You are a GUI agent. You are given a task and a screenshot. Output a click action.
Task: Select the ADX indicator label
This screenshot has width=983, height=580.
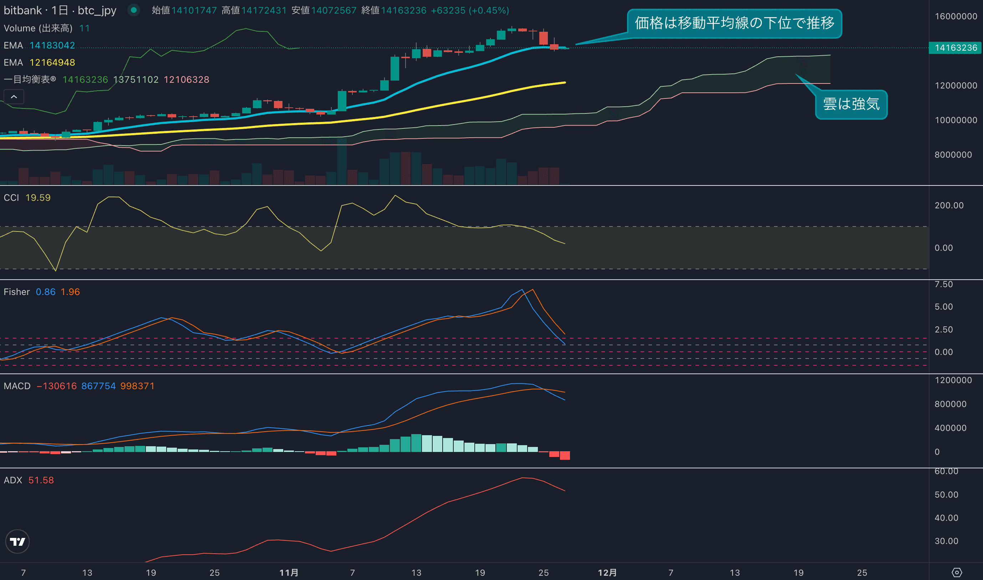click(x=13, y=480)
